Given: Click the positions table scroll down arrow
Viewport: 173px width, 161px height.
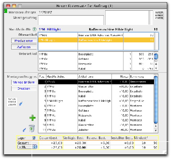Looking at the screenshot, I should [156, 131].
